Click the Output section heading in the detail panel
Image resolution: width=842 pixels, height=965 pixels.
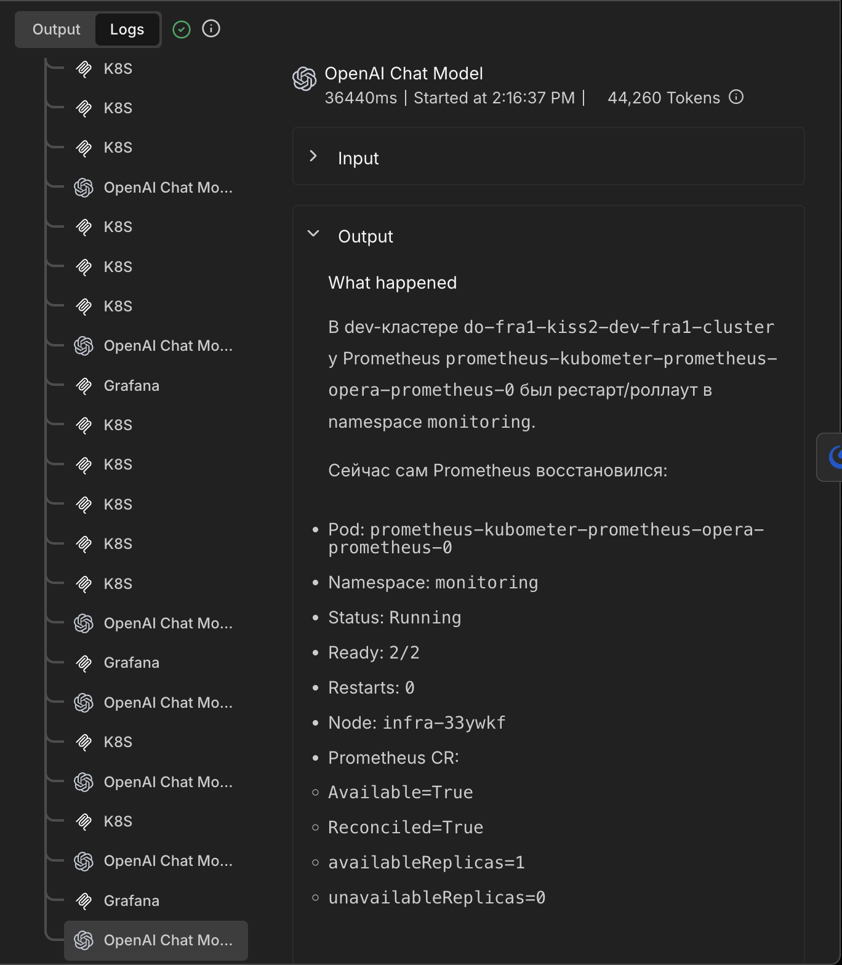(x=366, y=236)
